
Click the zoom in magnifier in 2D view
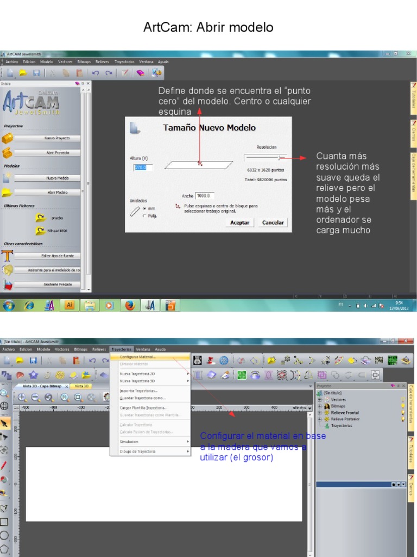[23, 398]
